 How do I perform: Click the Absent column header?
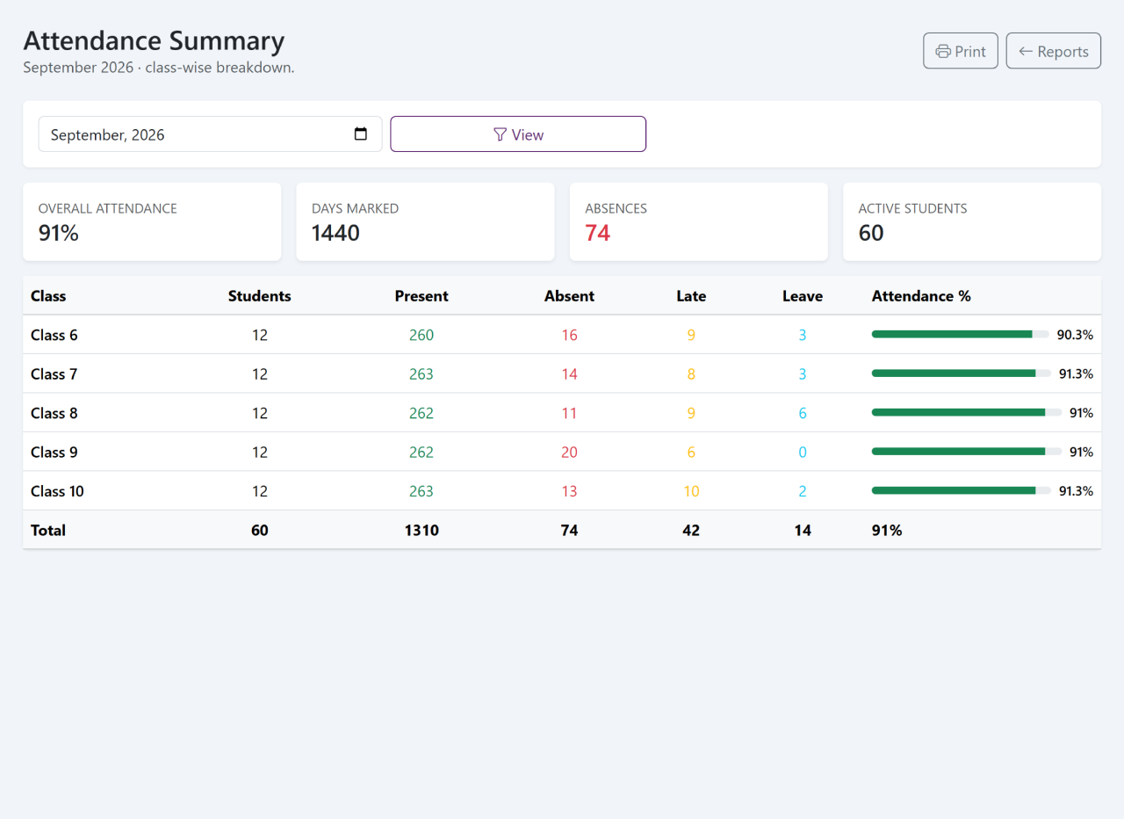[x=569, y=296]
